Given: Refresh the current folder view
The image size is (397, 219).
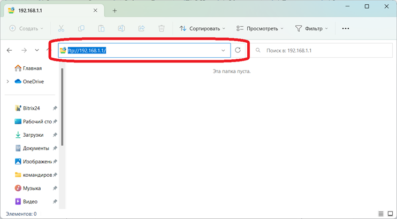Looking at the screenshot, I should (238, 50).
